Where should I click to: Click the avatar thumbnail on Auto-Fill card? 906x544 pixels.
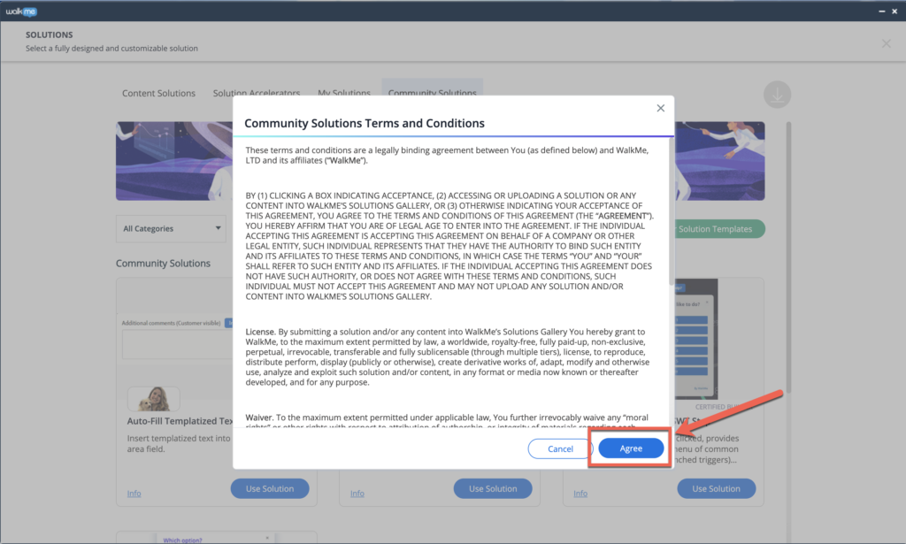tap(153, 399)
